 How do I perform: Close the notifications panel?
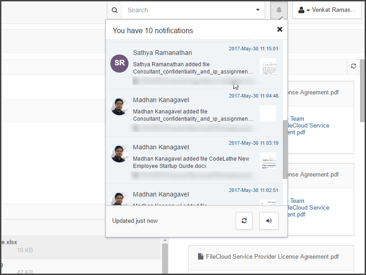point(280,29)
